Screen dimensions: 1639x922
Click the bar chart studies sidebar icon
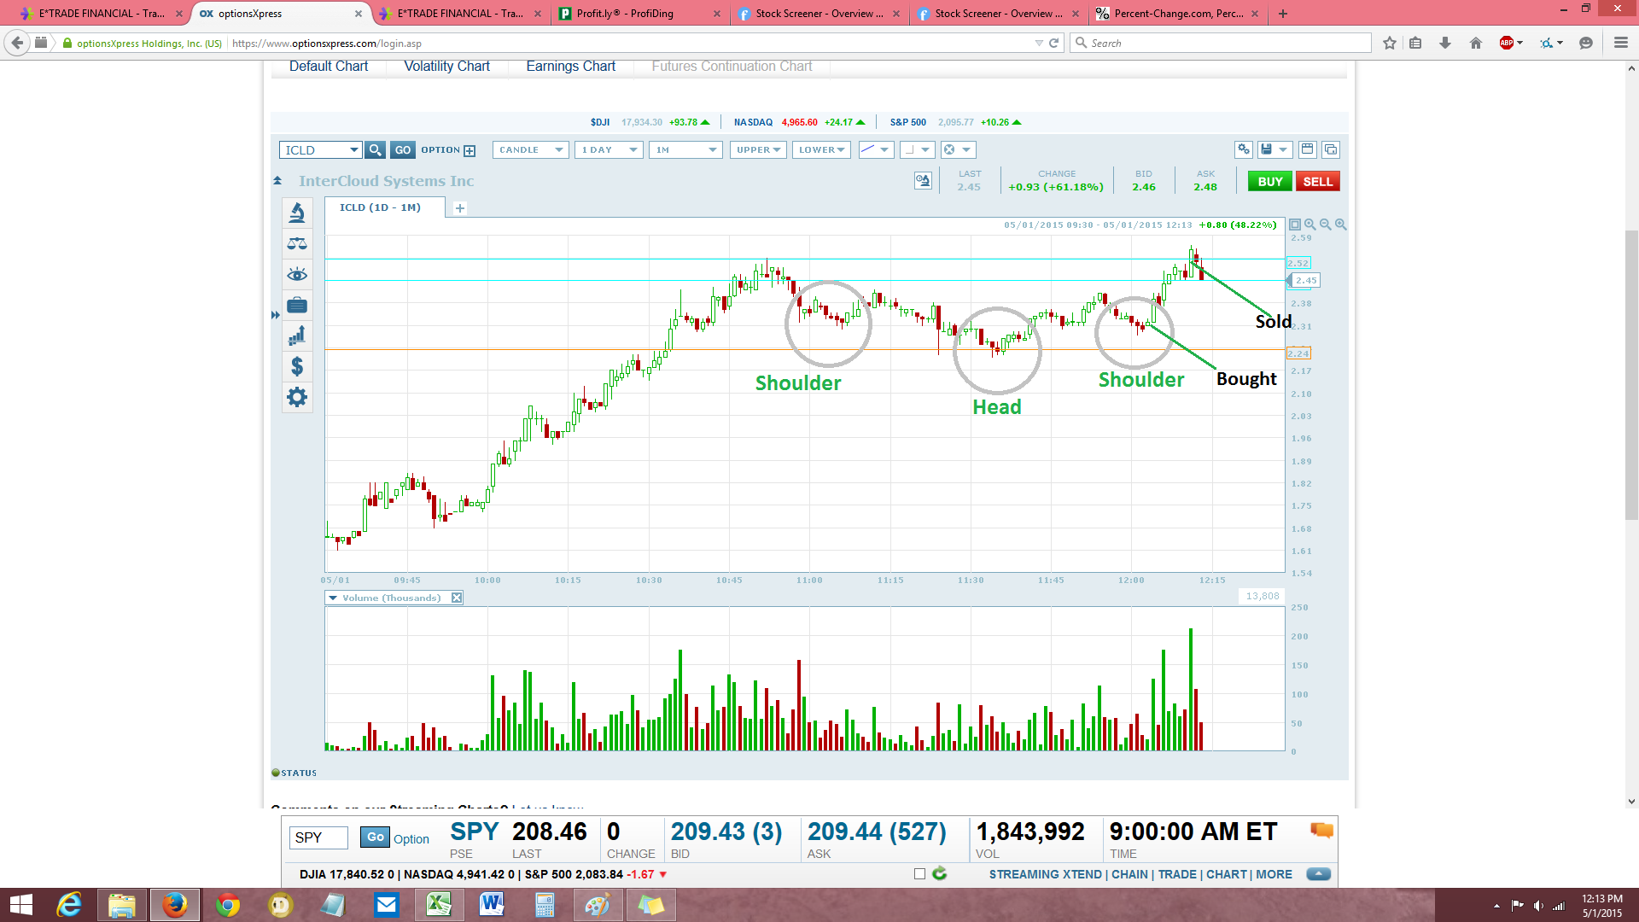click(297, 336)
